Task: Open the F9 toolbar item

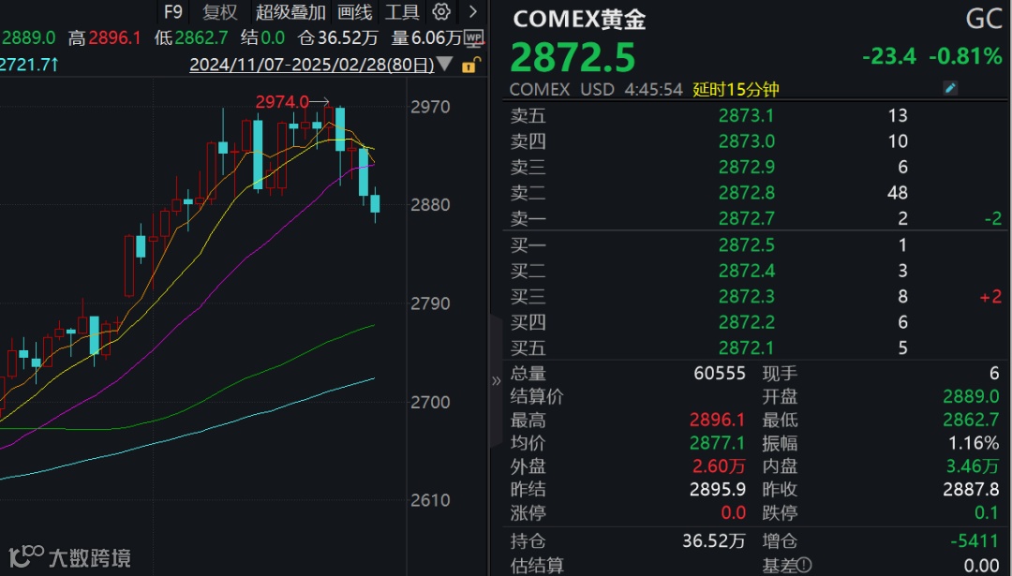Action: coord(173,11)
